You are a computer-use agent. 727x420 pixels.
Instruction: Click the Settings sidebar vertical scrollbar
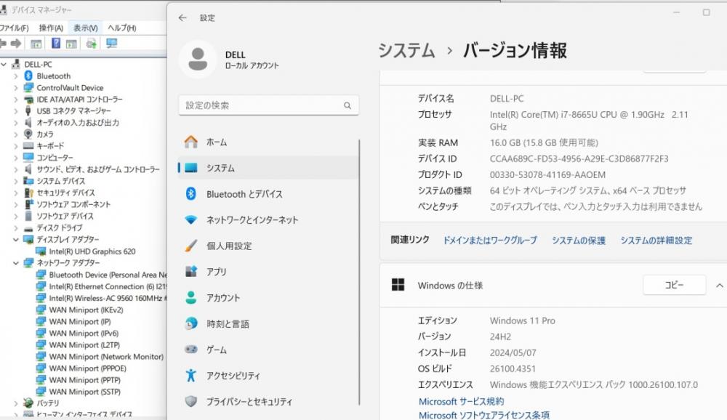[x=359, y=272]
